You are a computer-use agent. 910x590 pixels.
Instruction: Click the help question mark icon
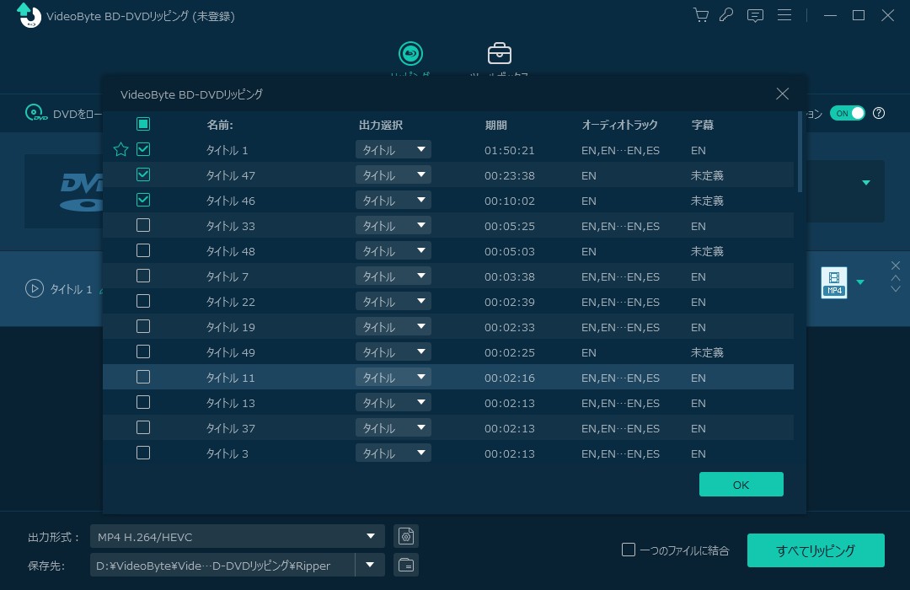[879, 113]
